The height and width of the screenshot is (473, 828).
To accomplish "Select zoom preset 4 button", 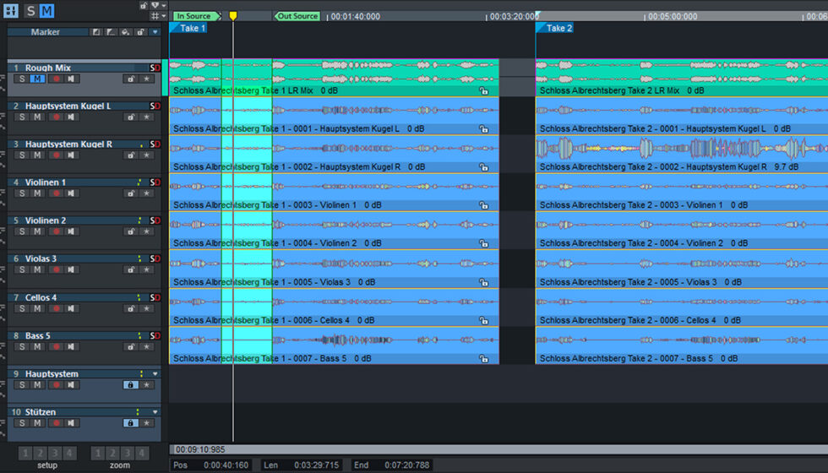I will click(x=143, y=453).
